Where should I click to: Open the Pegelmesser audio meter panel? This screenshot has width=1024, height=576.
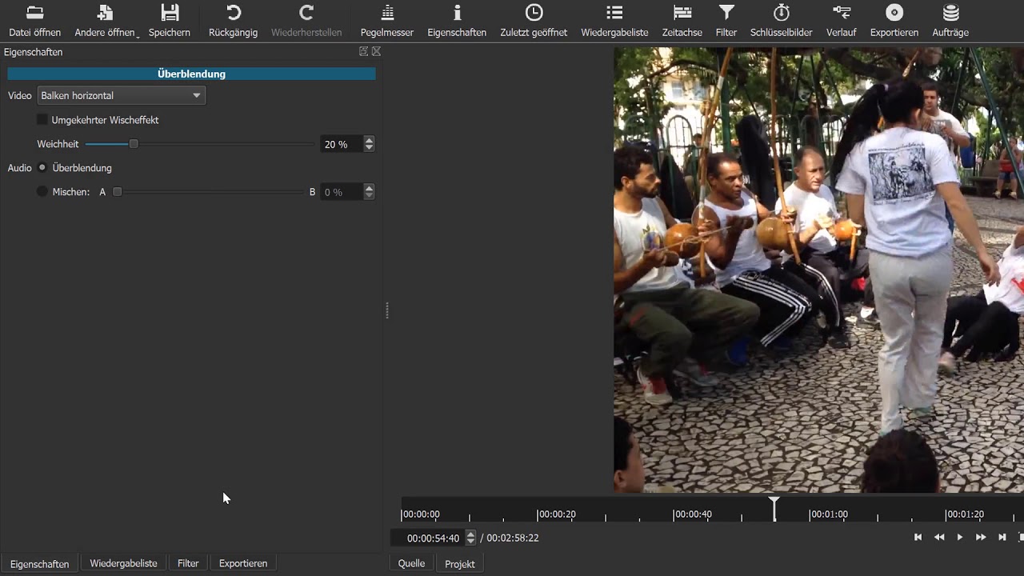point(387,21)
